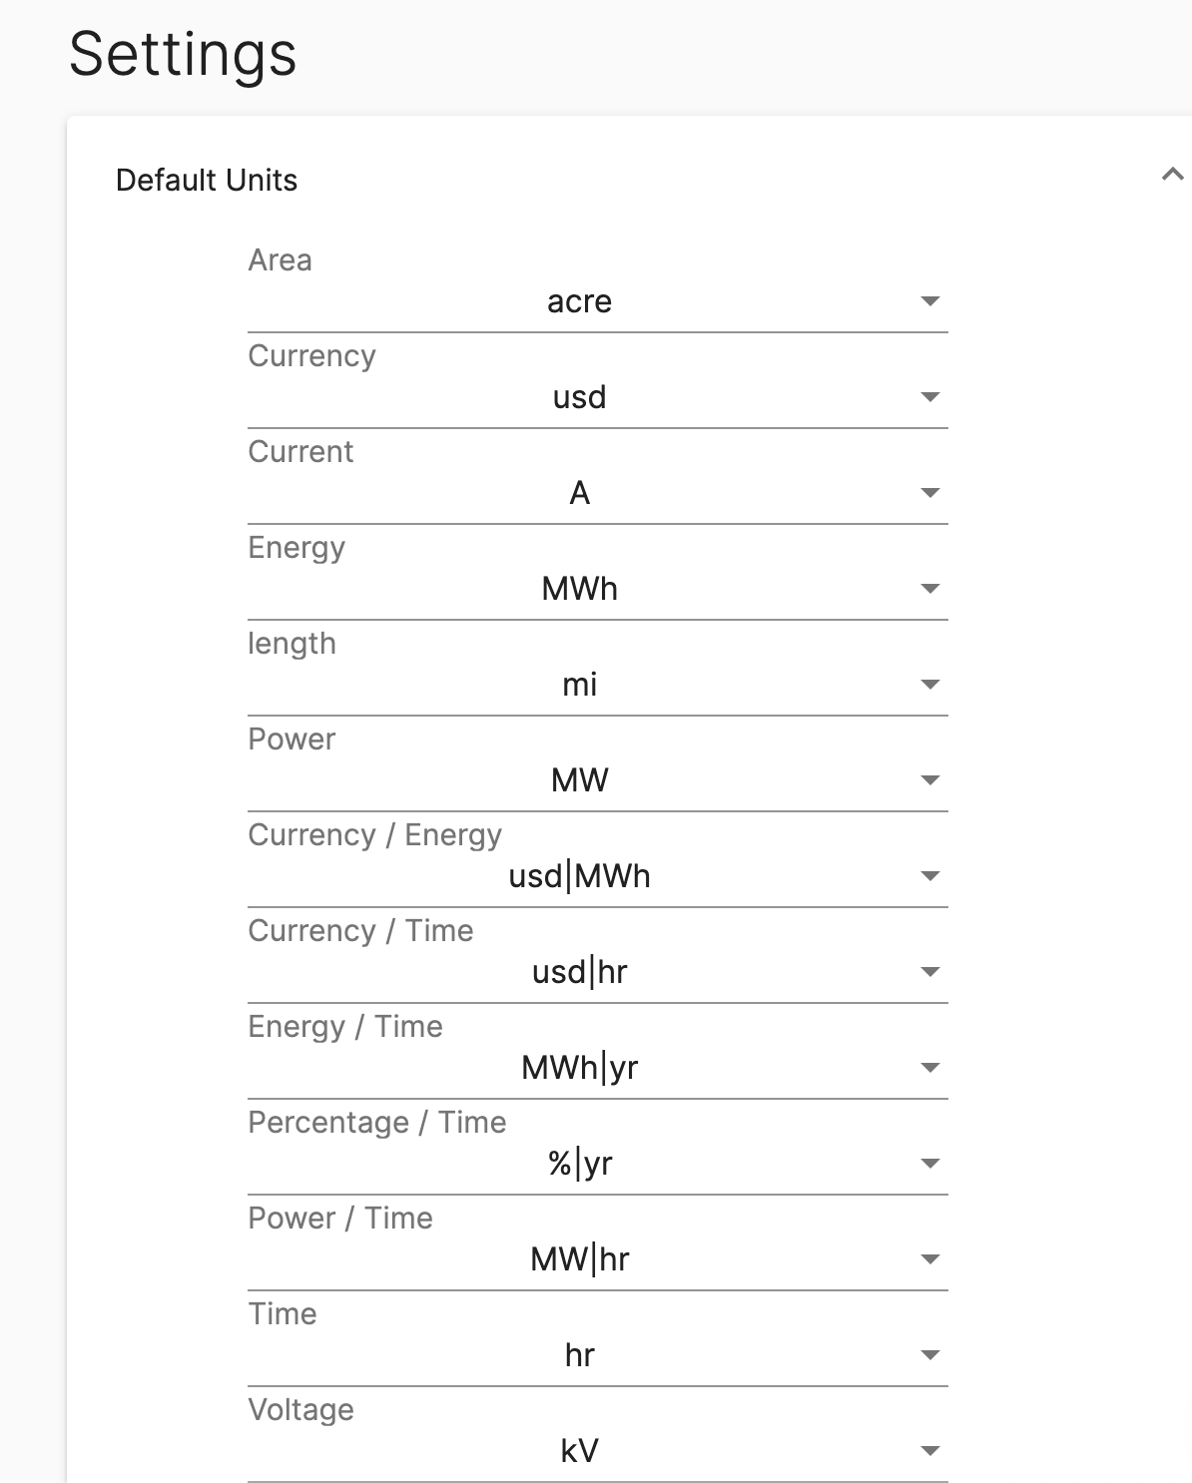Open the Percentage / Time dropdown
The image size is (1192, 1483).
[597, 1163]
